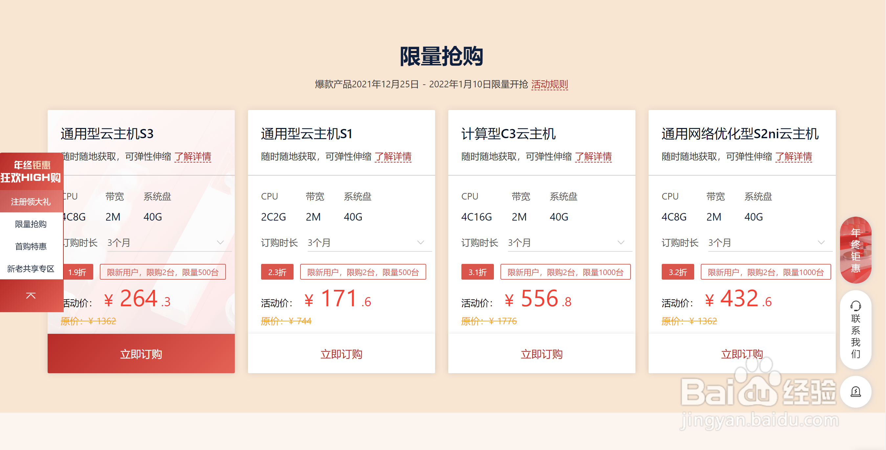Open 新老共享专区 from the sidebar

coord(31,269)
